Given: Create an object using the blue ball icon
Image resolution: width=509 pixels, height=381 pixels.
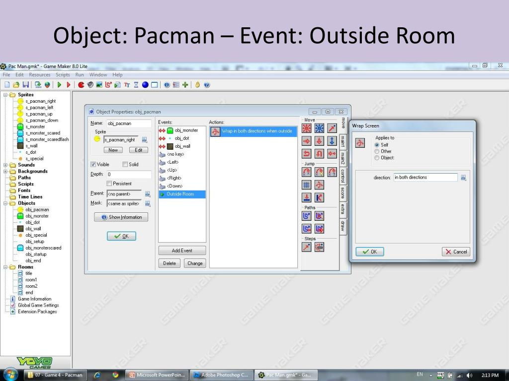Looking at the screenshot, I should [x=145, y=85].
